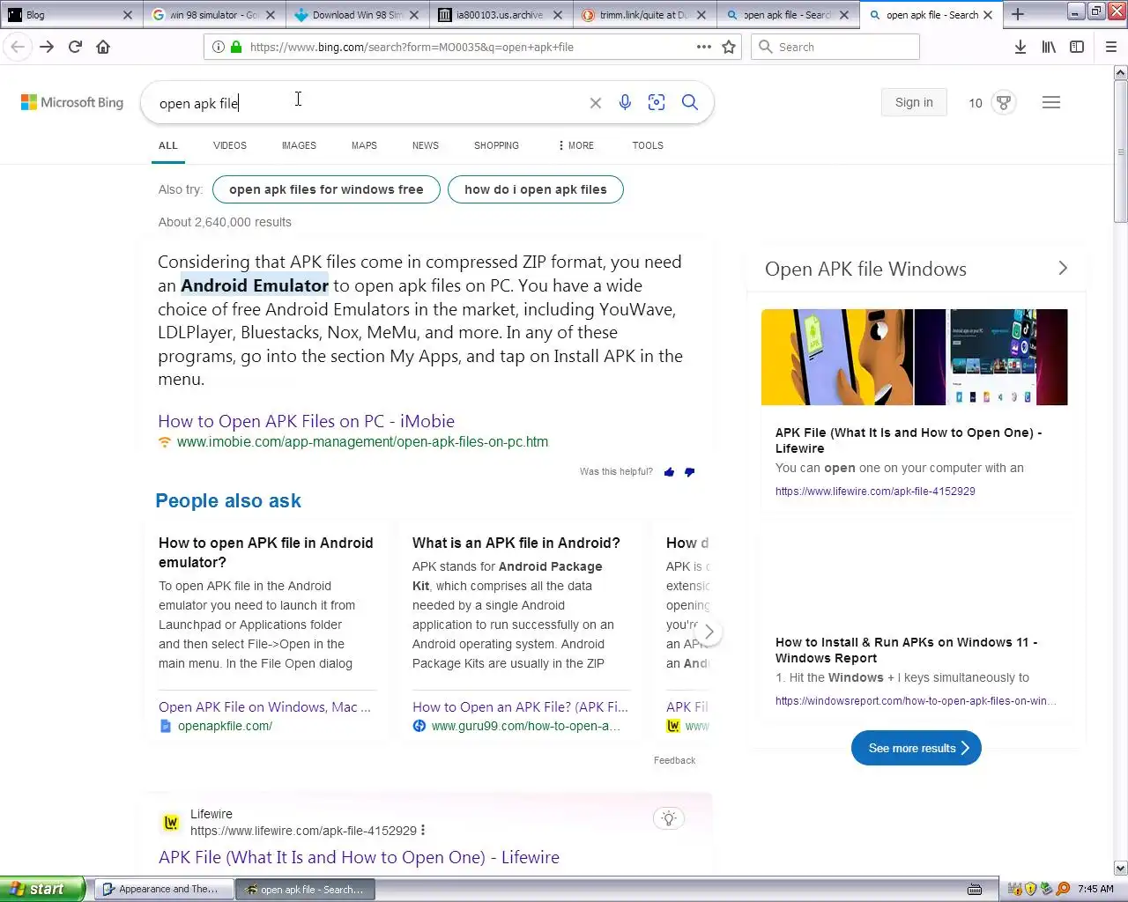Switch to the Blog browser tab
Screen dimensions: 1128x902
pos(70,14)
